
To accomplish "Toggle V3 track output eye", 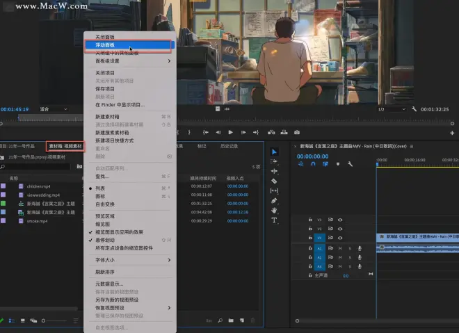I will (340, 220).
